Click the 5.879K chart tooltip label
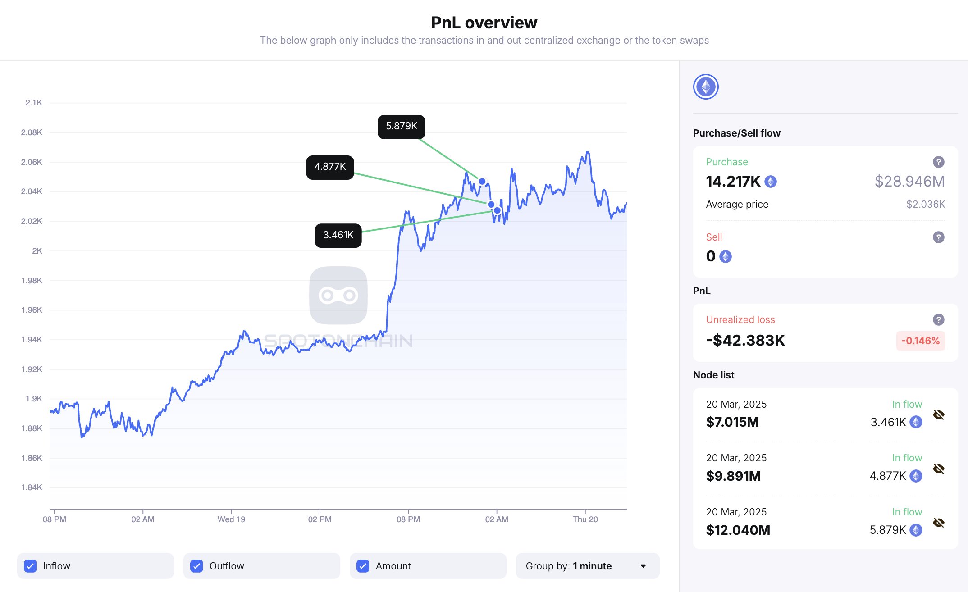This screenshot has height=592, width=968. [x=401, y=127]
